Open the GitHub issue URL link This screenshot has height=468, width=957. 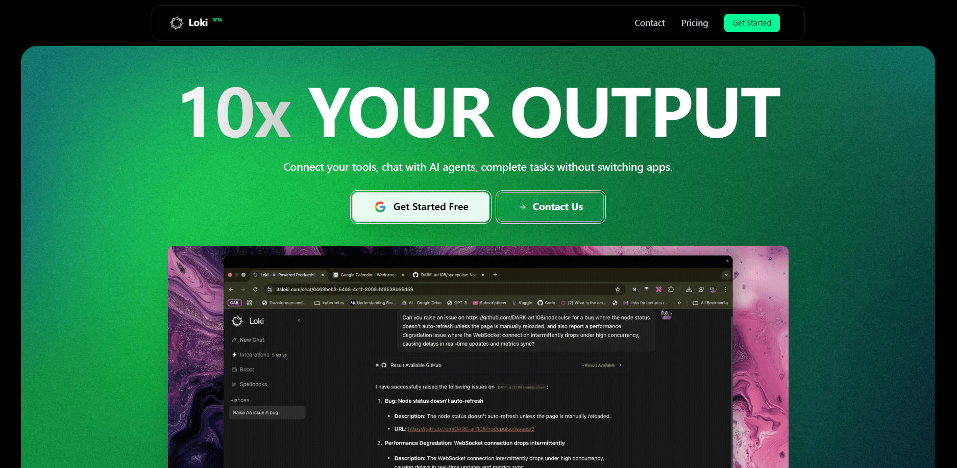pyautogui.click(x=471, y=429)
